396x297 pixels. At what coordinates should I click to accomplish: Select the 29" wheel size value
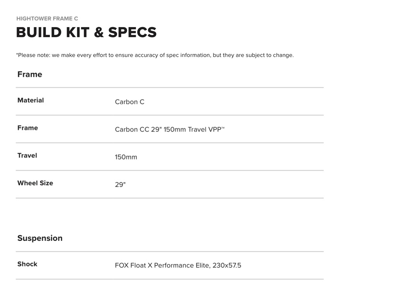coord(120,185)
